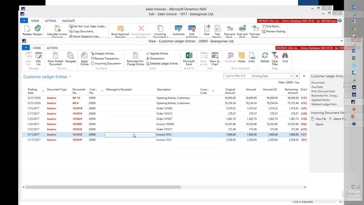The height and width of the screenshot is (205, 364).
Task: Open application menu dropdown in ledger window
Action: pos(26,48)
